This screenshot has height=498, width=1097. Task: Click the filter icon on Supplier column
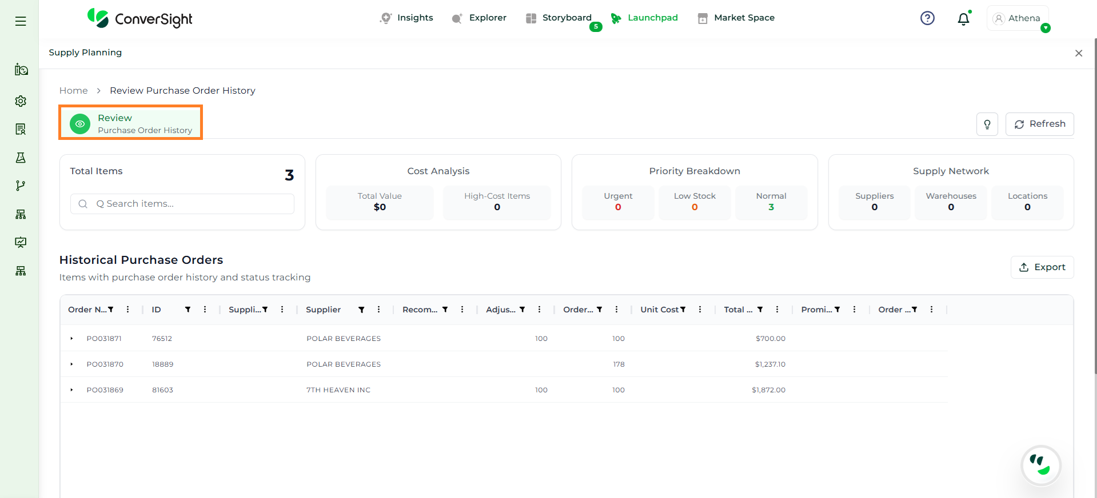click(x=361, y=310)
